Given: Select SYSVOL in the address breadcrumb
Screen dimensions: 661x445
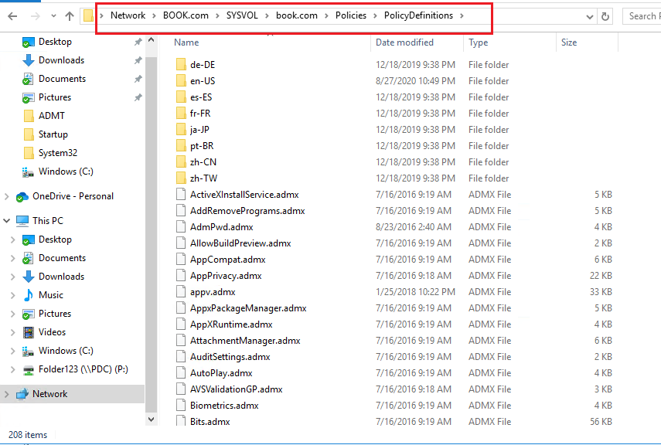Looking at the screenshot, I should point(242,15).
